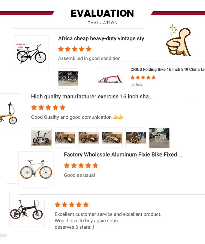Select the orange folding bike product image
Image resolution: width=205 pixels, height=244 pixels.
point(10,111)
